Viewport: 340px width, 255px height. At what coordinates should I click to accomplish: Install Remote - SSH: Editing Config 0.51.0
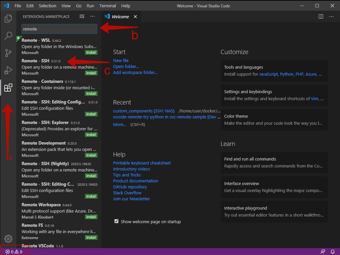[x=91, y=114]
